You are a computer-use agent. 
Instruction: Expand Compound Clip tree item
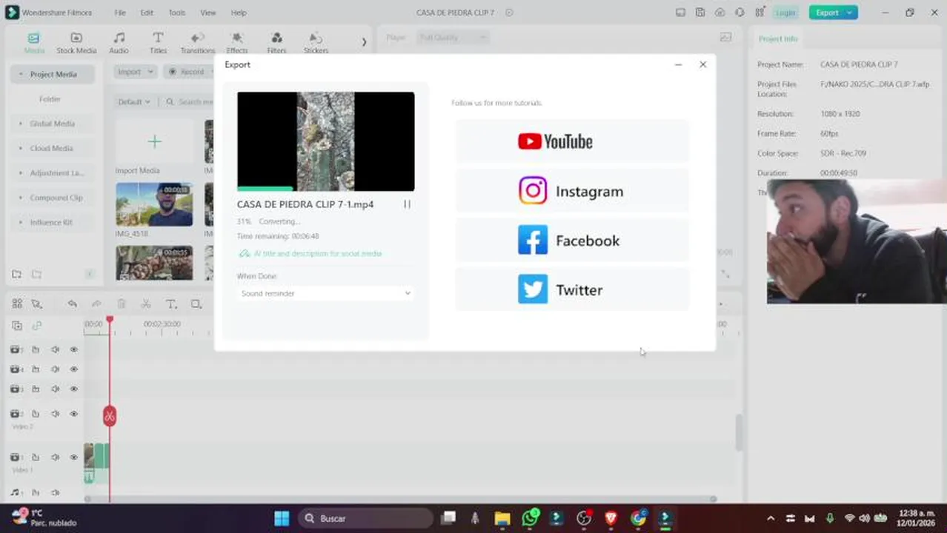tap(21, 198)
